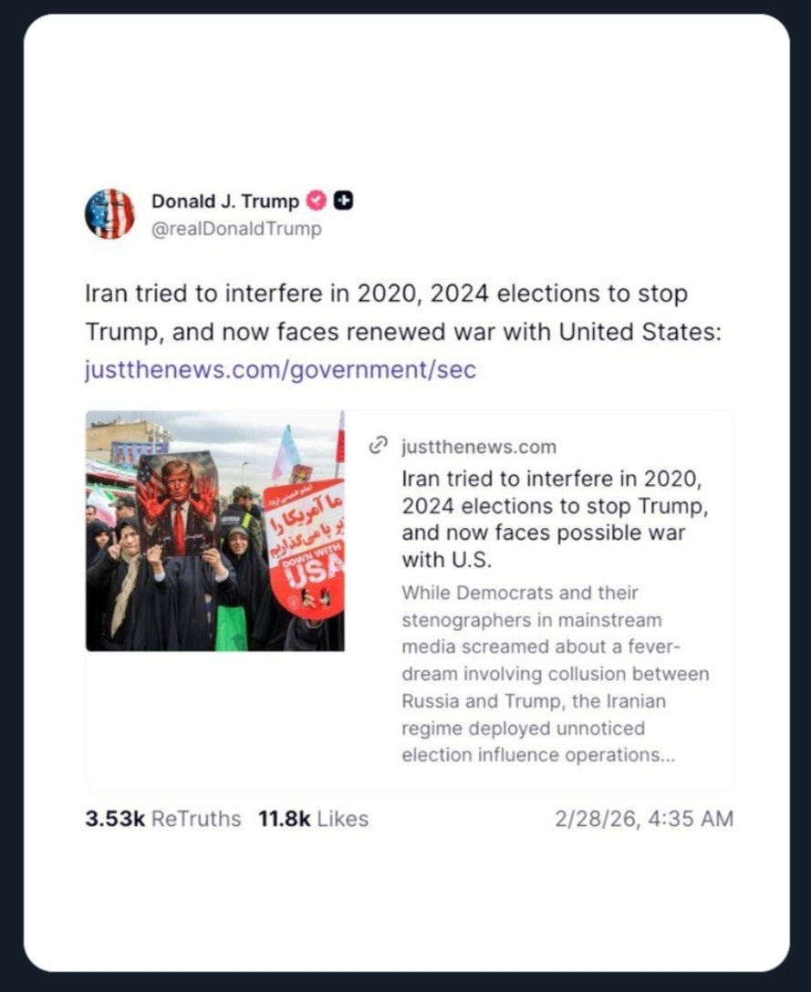Click justthenews.com domain in preview card

[x=478, y=447]
